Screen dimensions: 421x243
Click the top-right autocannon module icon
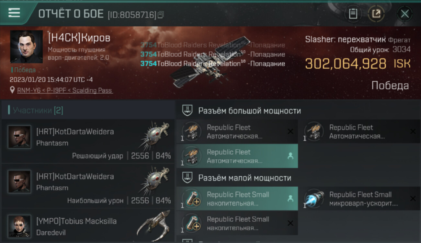pyautogui.click(x=314, y=131)
